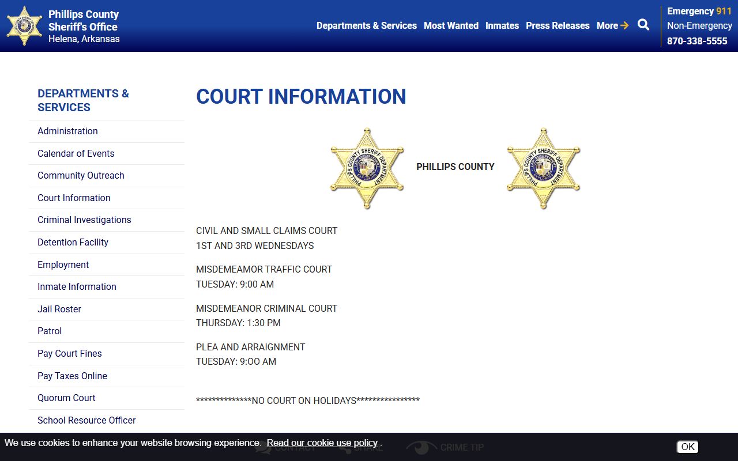The width and height of the screenshot is (738, 461).
Task: Open the Inmates menu item
Action: 502,25
